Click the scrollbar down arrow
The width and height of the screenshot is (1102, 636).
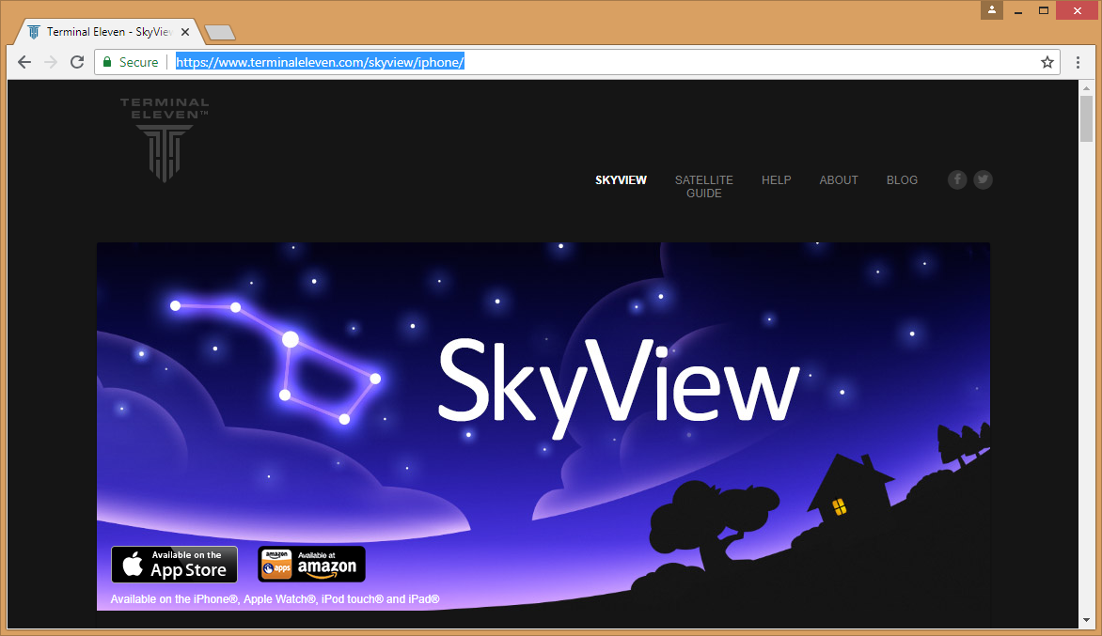click(1087, 621)
